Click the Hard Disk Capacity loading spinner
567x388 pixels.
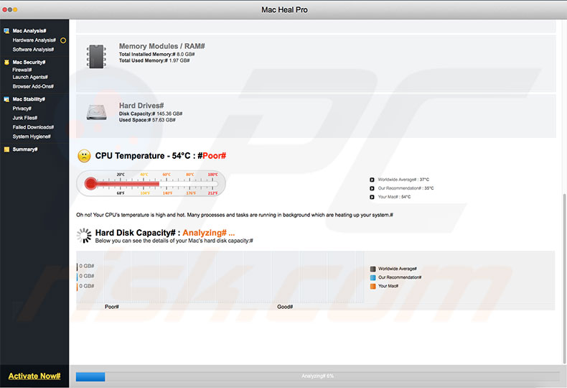pos(84,236)
